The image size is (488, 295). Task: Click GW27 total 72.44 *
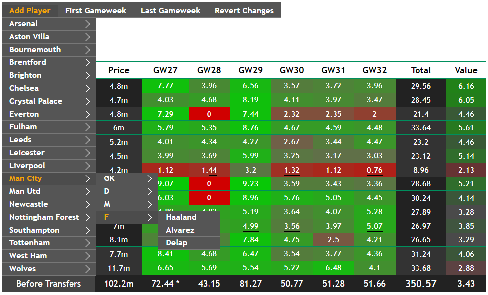pos(166,284)
